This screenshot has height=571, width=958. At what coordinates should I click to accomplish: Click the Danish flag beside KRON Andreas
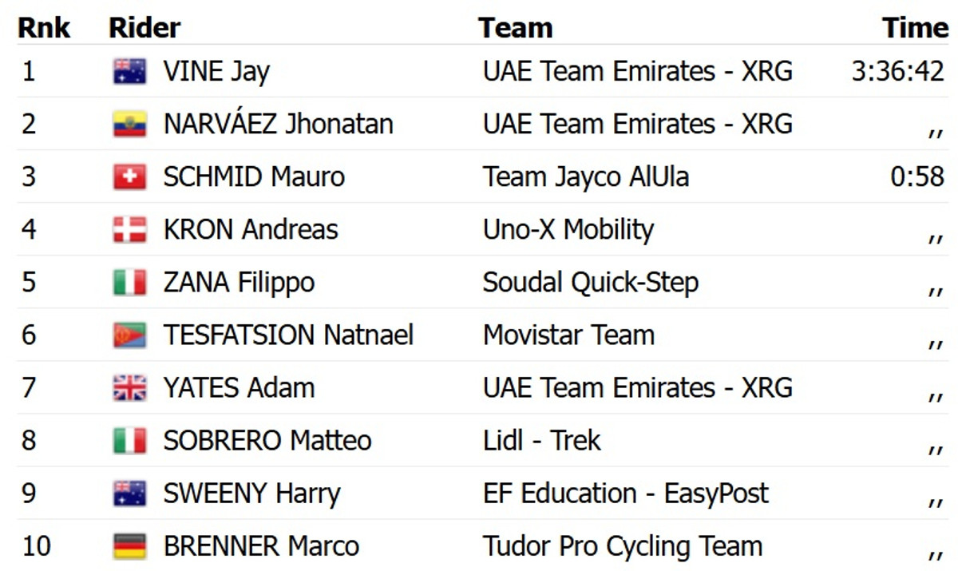129,230
